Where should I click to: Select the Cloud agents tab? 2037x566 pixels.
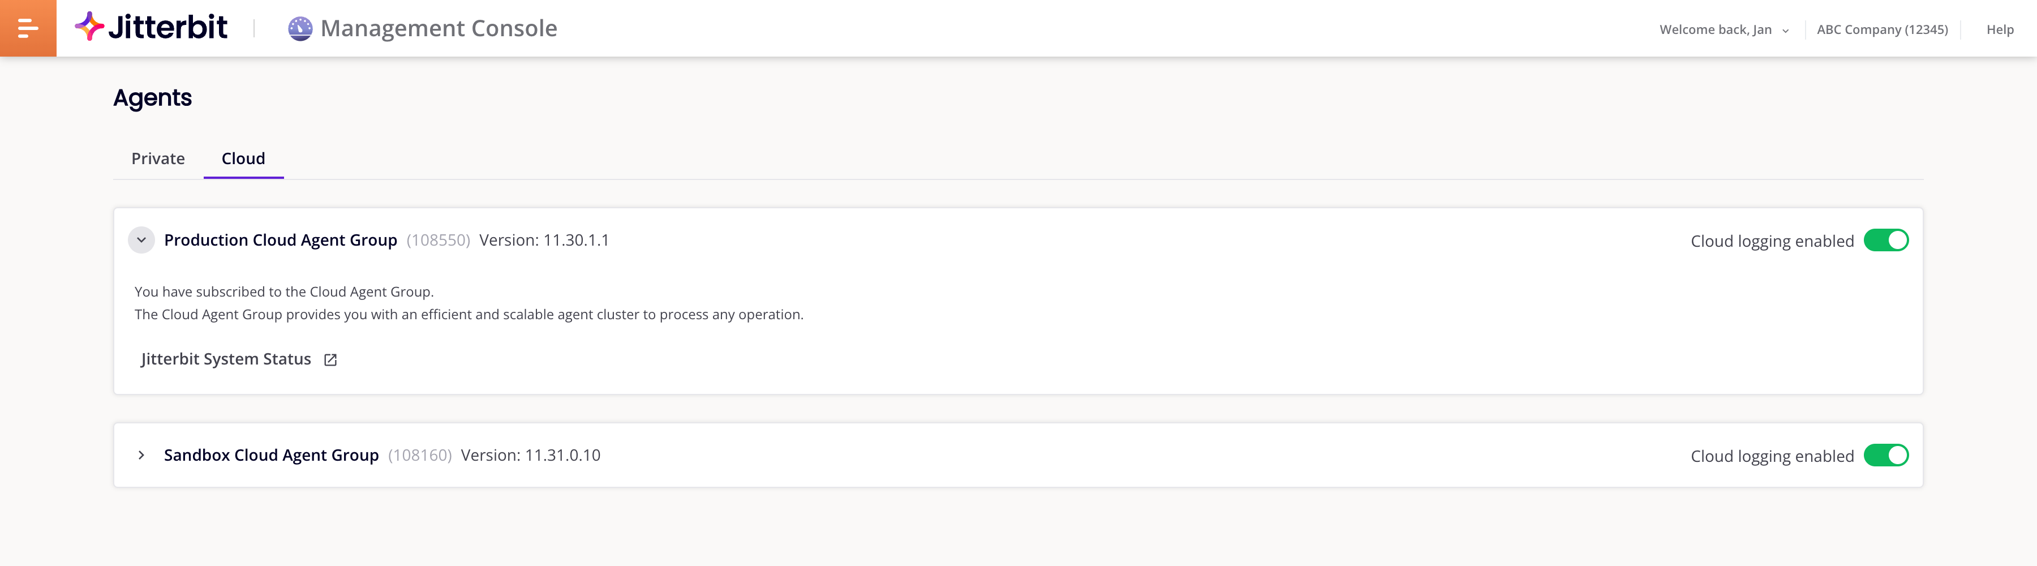coord(243,159)
